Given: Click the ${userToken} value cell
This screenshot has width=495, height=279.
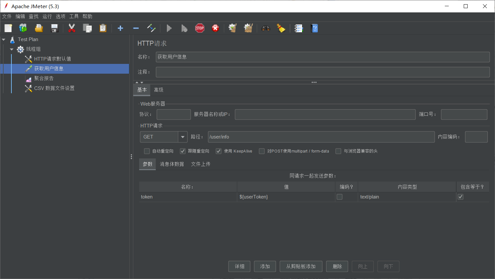Looking at the screenshot, I should click(286, 197).
